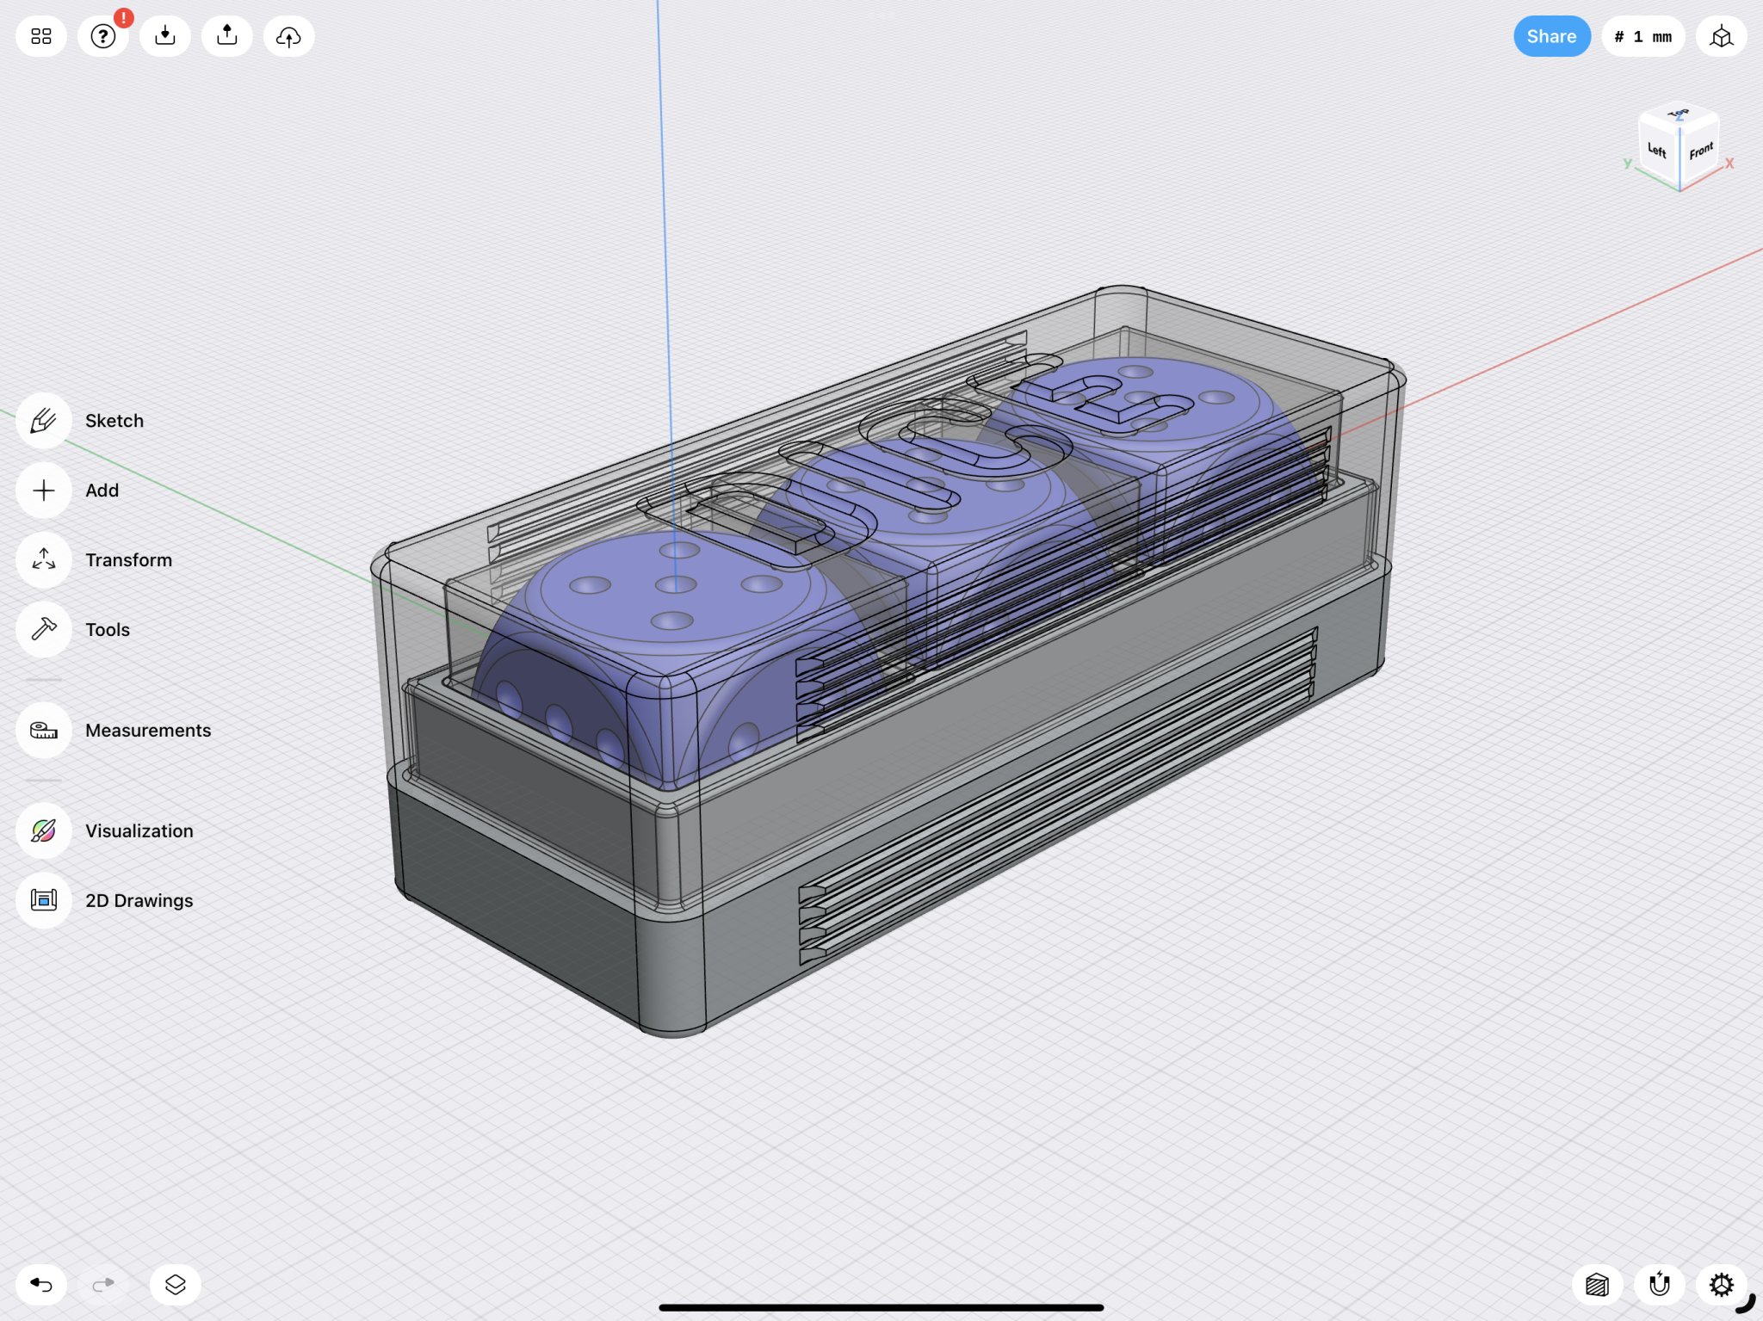Toggle the section view hatch icon
Viewport: 1763px width, 1321px height.
(x=1597, y=1285)
